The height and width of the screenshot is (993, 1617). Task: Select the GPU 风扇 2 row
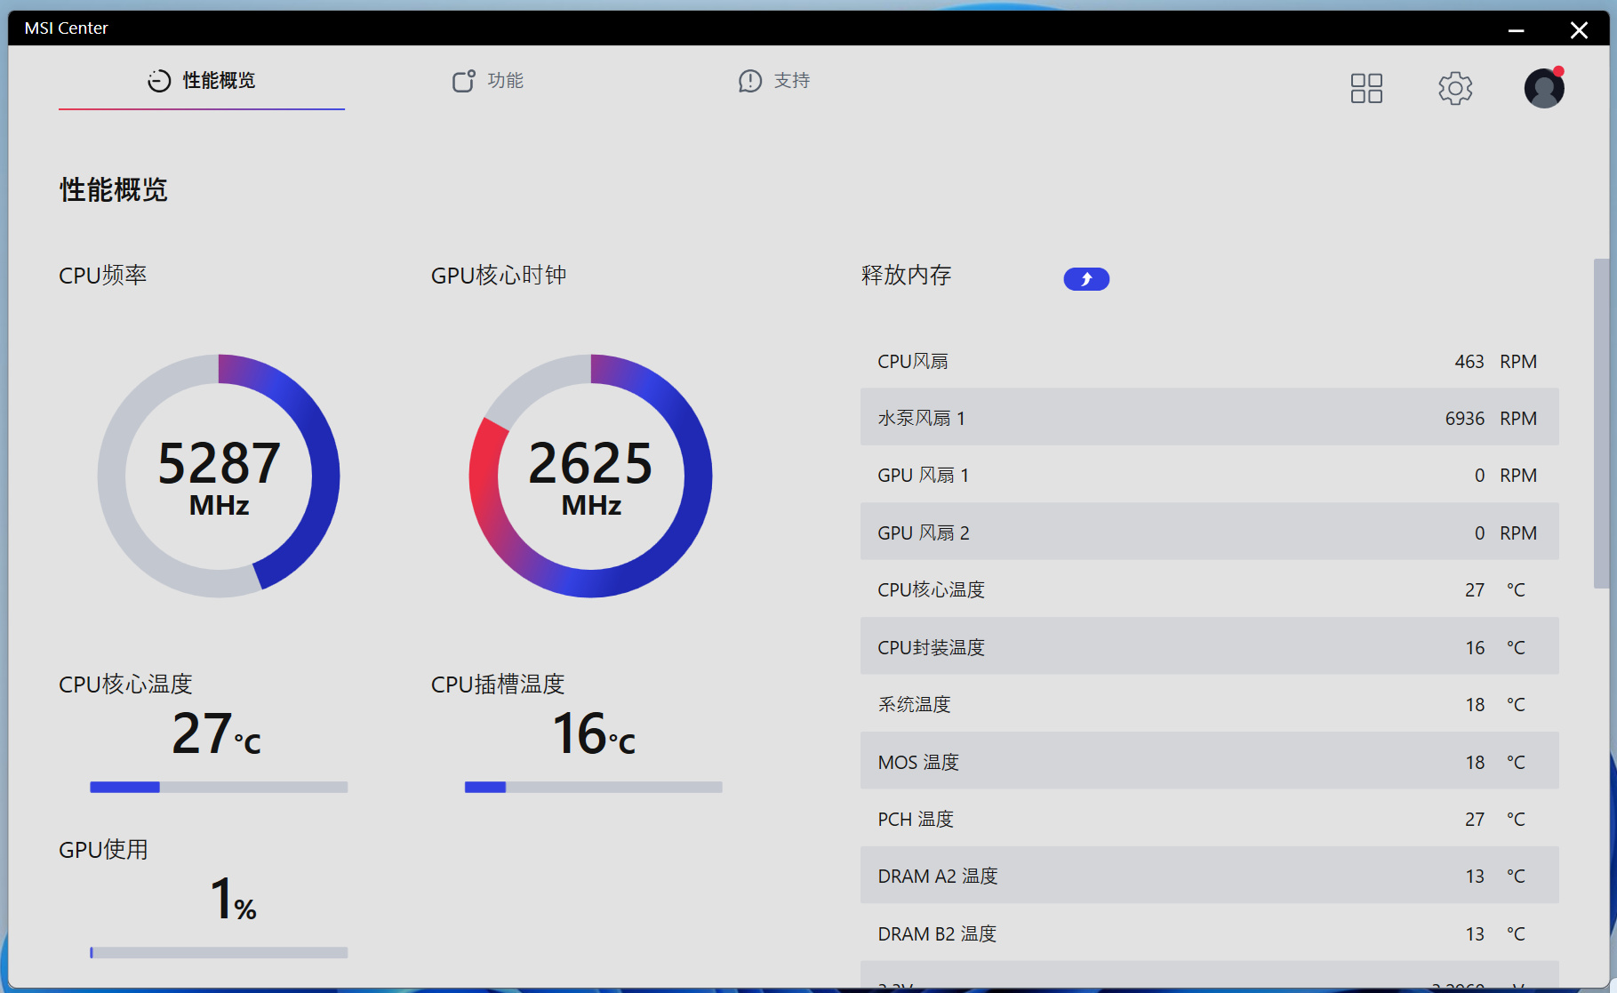[1210, 533]
